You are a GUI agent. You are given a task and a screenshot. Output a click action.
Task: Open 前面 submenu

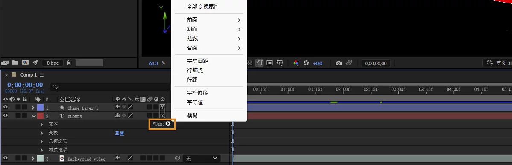pos(209,20)
